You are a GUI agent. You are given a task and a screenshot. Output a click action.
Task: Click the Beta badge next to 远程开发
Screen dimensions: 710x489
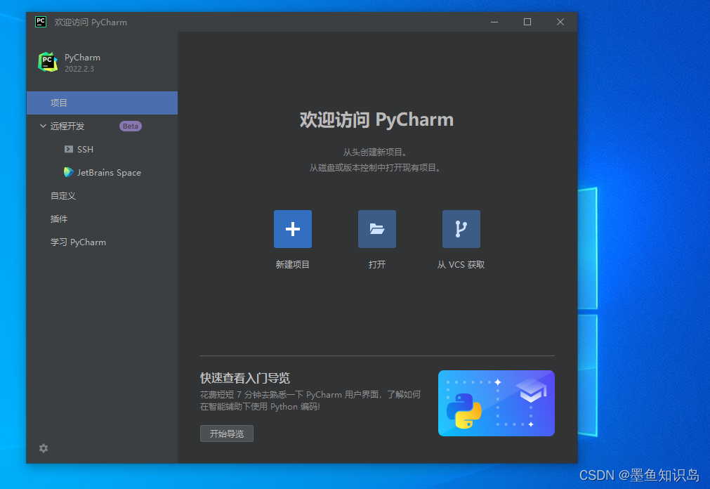pyautogui.click(x=131, y=126)
